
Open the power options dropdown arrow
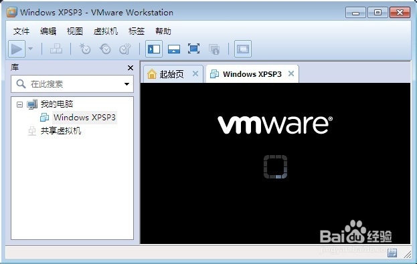click(x=30, y=49)
